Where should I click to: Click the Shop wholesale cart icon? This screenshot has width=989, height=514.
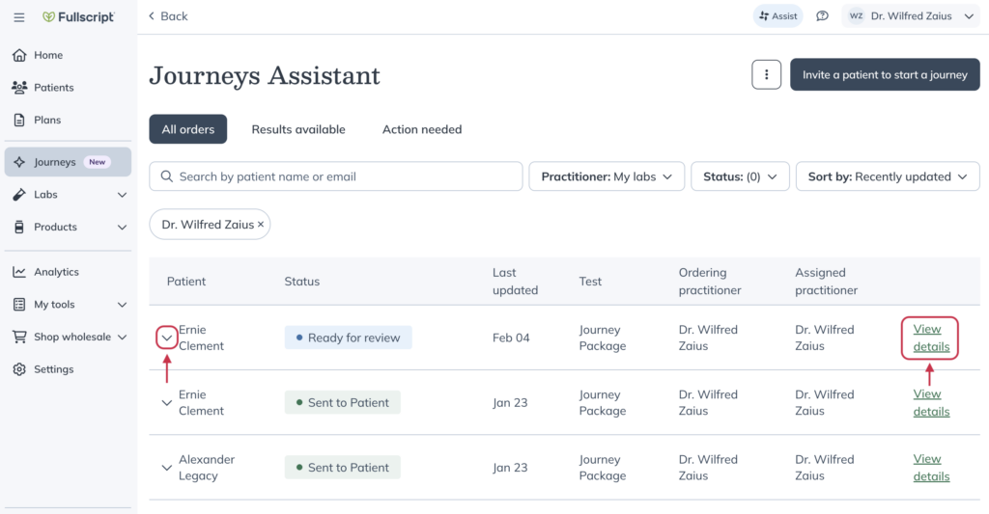coord(19,337)
